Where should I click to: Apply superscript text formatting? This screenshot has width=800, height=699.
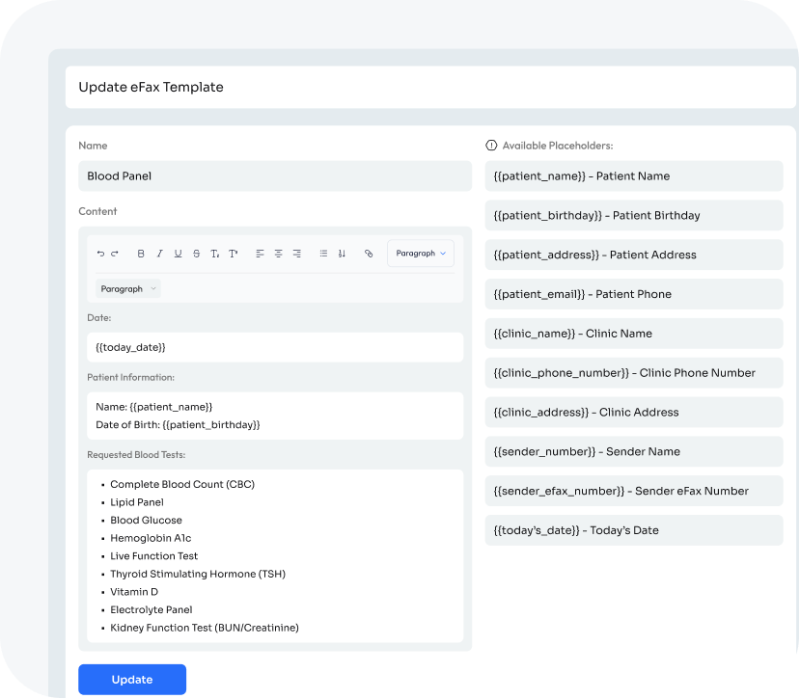pyautogui.click(x=233, y=254)
